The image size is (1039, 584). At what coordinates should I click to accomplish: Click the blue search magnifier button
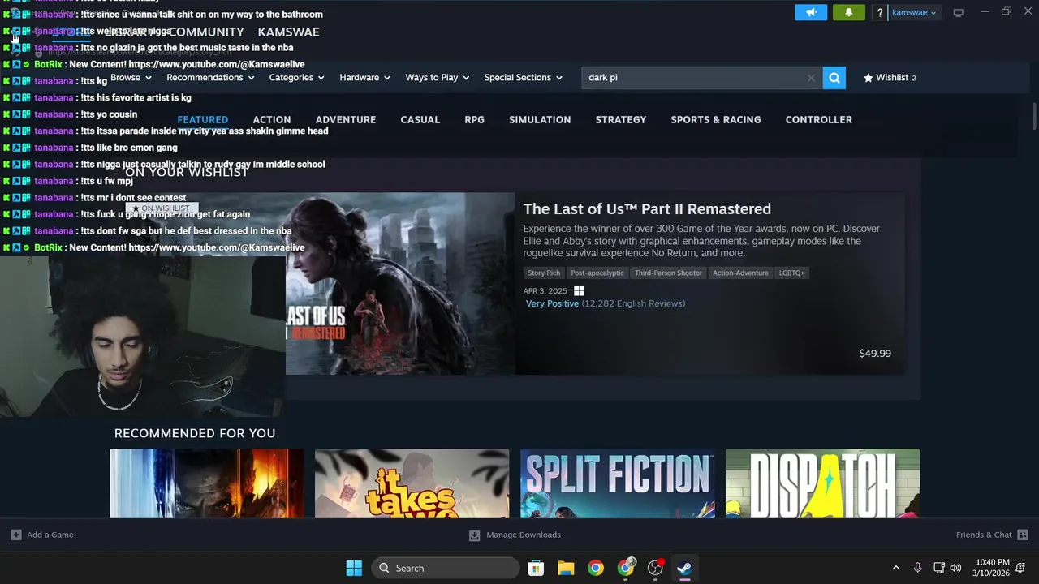[834, 77]
